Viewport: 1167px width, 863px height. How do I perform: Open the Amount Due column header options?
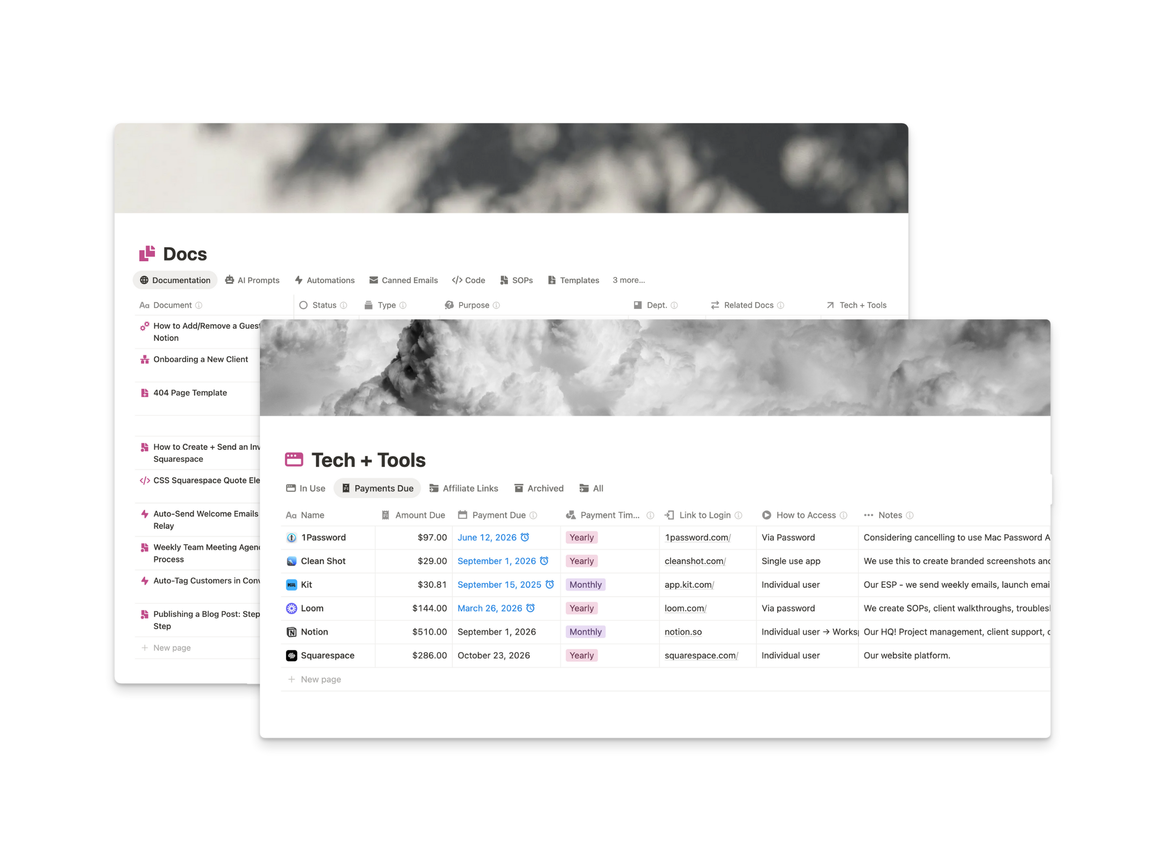click(x=420, y=515)
